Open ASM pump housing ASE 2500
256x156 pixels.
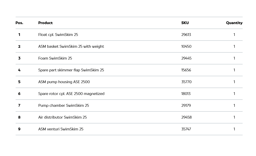(64, 82)
